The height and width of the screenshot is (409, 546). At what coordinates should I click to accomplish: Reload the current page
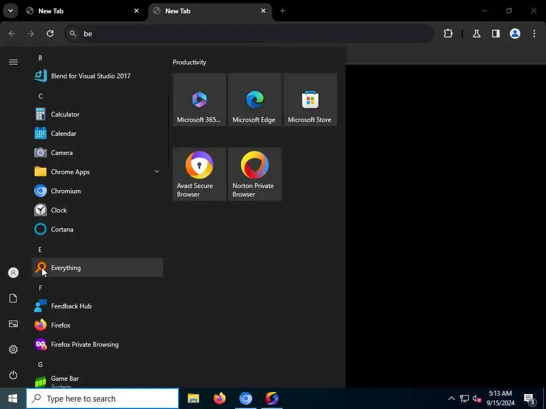tap(50, 34)
